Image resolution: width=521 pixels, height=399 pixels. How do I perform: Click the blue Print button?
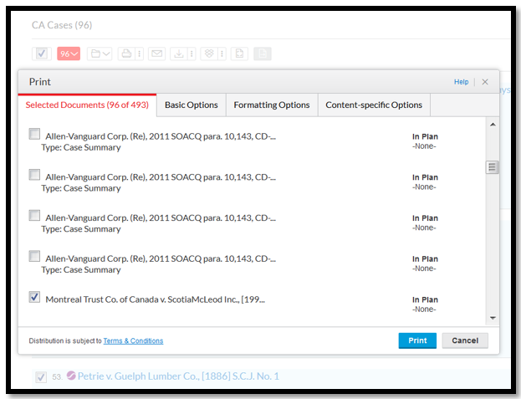(417, 340)
